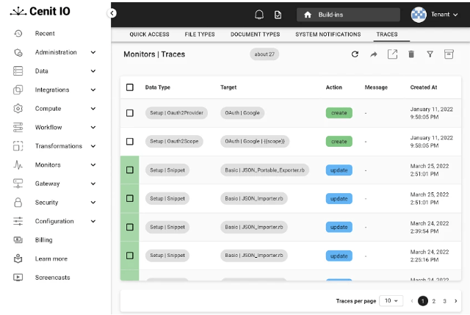Image resolution: width=470 pixels, height=315 pixels.
Task: Open the filter funnel icon
Action: 430,54
